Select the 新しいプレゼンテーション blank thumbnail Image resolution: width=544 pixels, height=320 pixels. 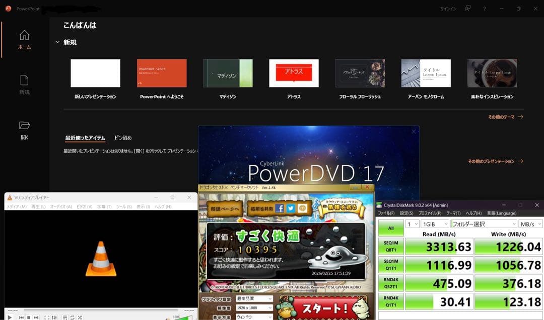click(95, 73)
